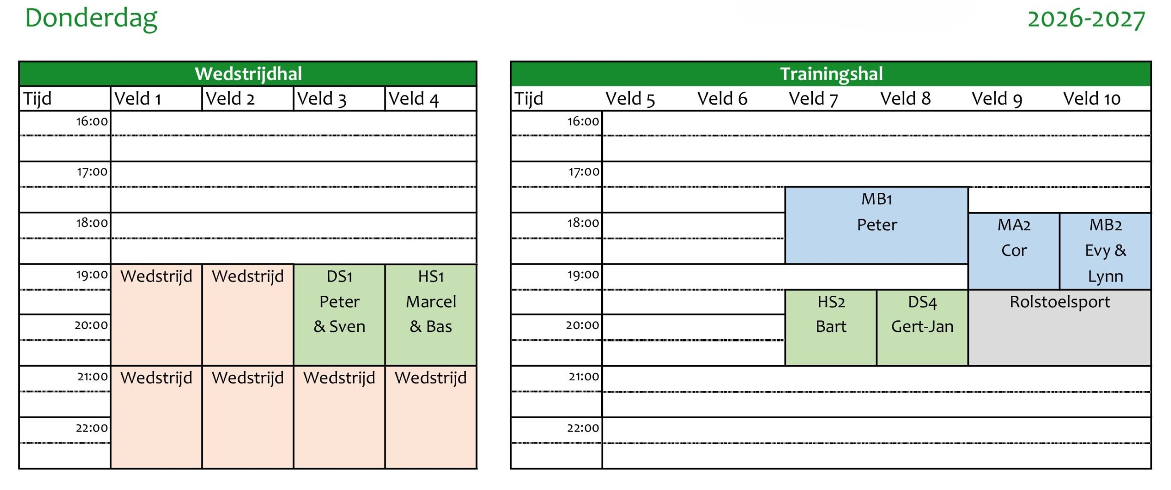Click the Wedstrijdhal green header bar

pos(248,74)
